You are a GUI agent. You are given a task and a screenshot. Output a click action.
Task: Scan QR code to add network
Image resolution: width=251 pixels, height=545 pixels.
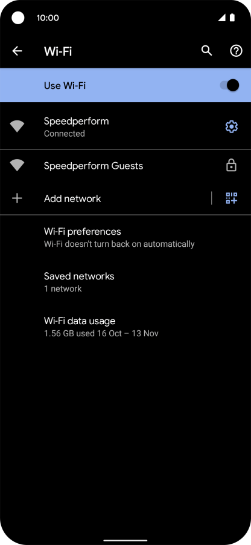coord(232,198)
